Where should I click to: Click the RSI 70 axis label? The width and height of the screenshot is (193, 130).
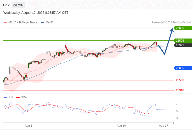(178, 104)
